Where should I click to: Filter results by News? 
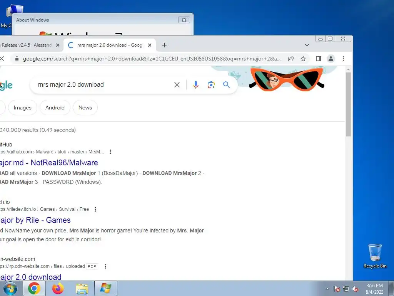pyautogui.click(x=85, y=108)
